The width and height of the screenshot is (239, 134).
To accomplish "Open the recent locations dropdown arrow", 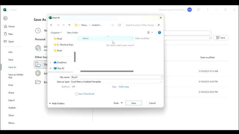I will [x=63, y=25].
